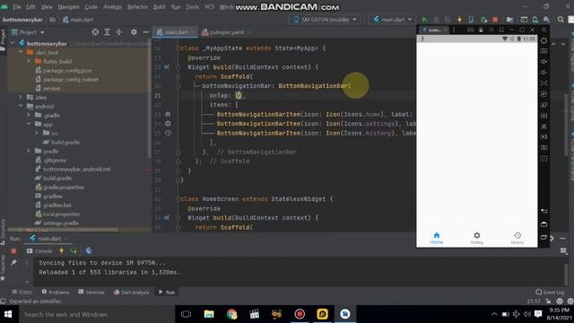Expand all in Project panel toolbar
The image size is (574, 323).
point(107,32)
